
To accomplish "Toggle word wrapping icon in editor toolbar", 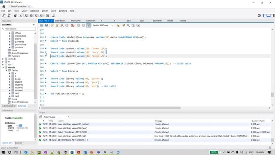I will click(x=138, y=25).
